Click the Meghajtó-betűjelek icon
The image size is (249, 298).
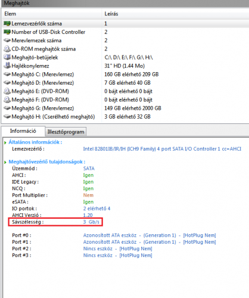tap(7, 57)
